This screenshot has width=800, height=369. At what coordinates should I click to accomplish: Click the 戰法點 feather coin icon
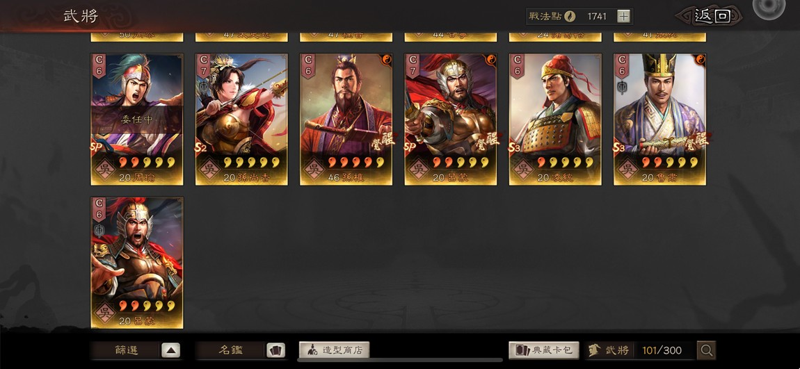click(x=570, y=16)
